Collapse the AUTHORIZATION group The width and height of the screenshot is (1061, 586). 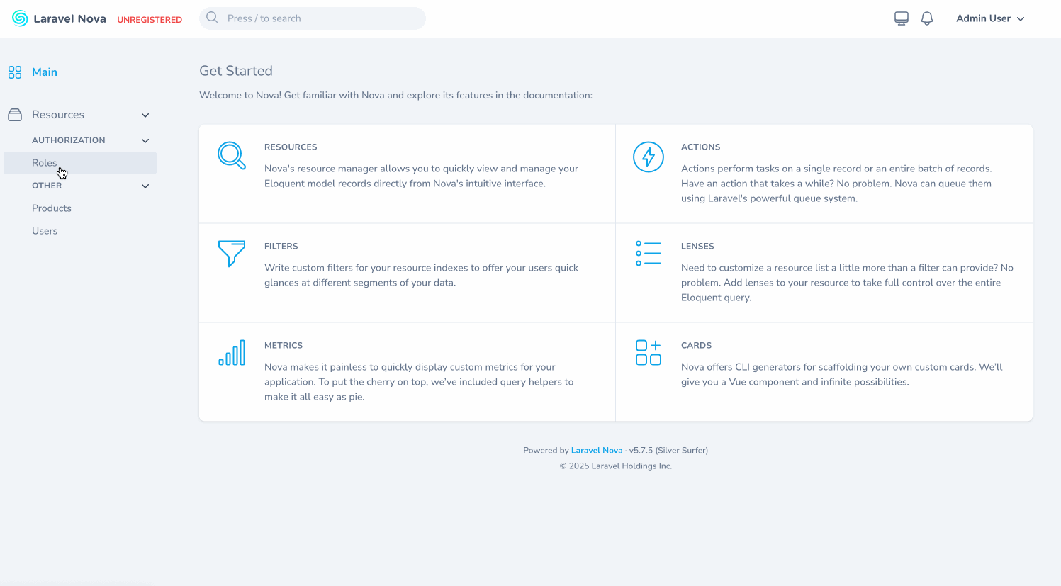coord(145,140)
